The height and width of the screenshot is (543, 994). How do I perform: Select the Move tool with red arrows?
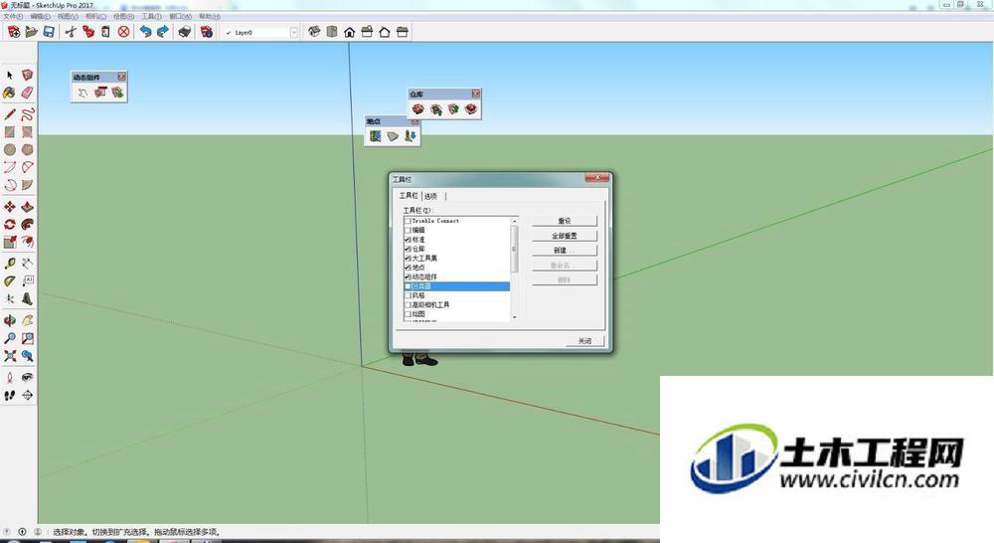[x=10, y=207]
